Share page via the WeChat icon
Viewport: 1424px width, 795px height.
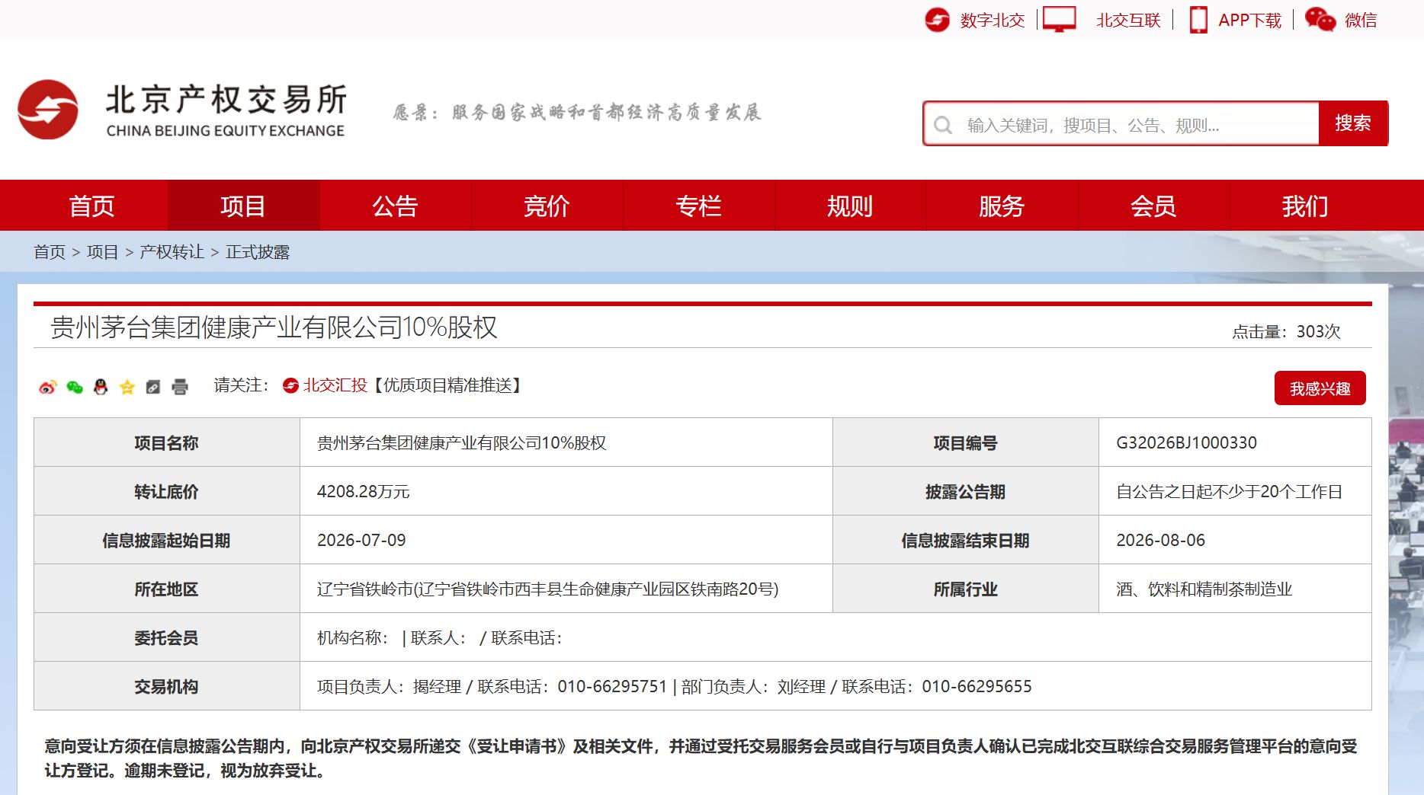click(74, 387)
